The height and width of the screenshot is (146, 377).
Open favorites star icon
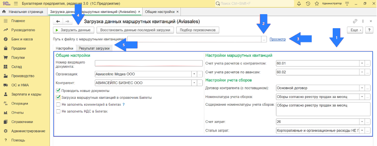317,4
